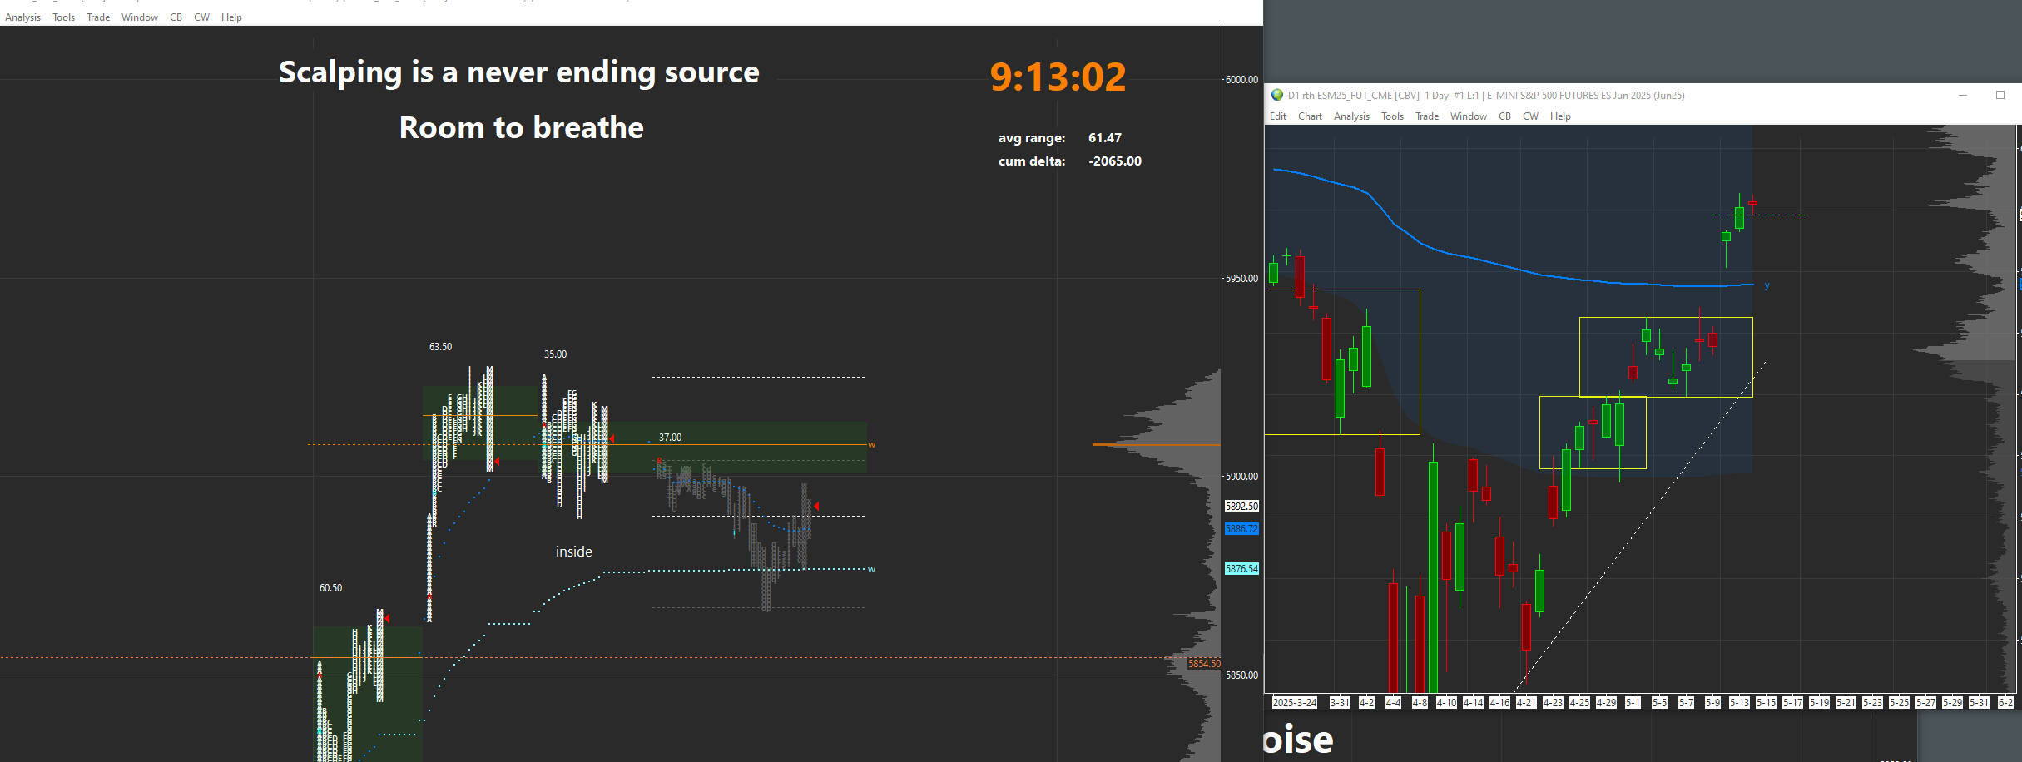Image resolution: width=2022 pixels, height=762 pixels.
Task: Open Window menu in the D1 daily chart window
Action: pos(1469,116)
